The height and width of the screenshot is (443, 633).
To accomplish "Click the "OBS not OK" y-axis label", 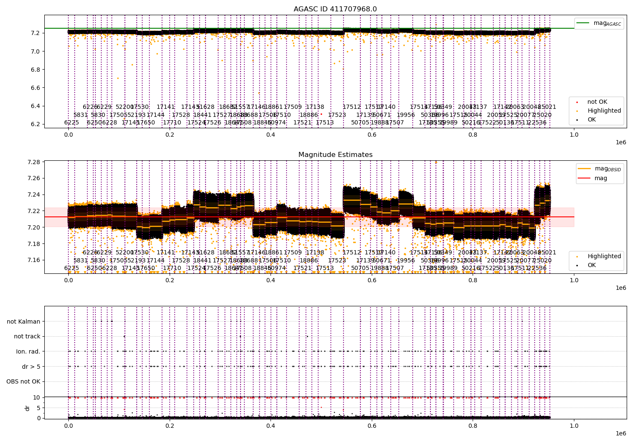I will click(23, 382).
